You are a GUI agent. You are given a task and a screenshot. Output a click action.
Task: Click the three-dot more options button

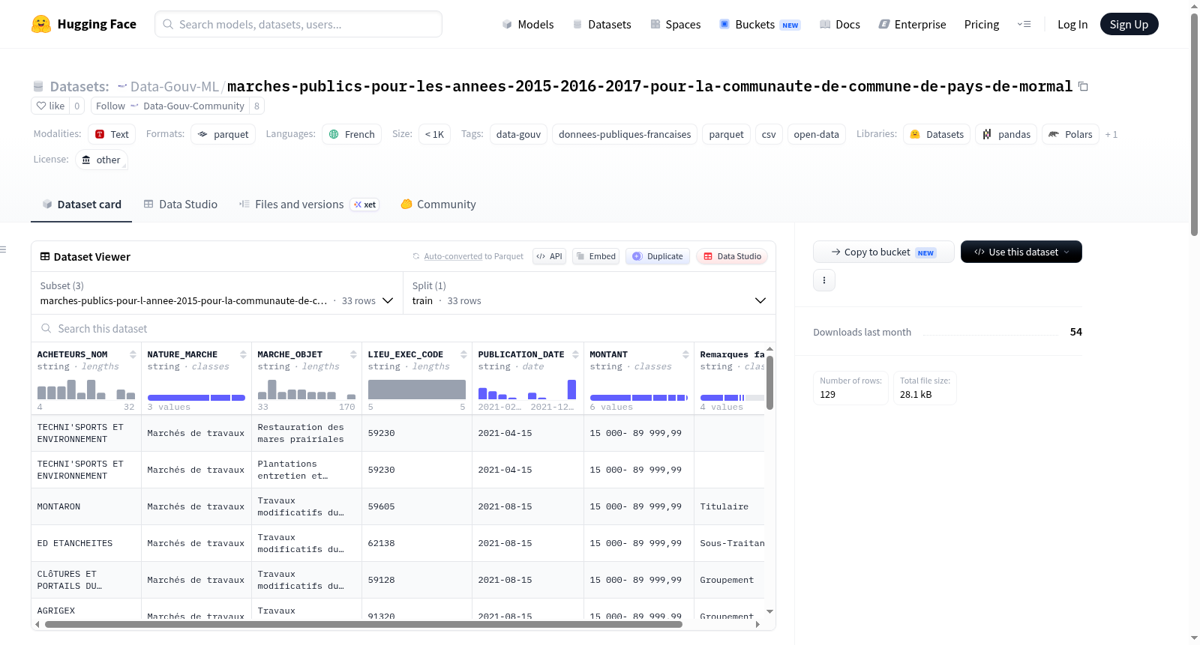[824, 280]
